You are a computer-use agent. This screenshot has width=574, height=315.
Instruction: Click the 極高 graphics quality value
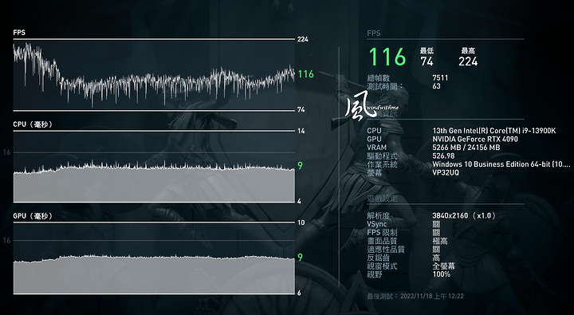click(440, 241)
